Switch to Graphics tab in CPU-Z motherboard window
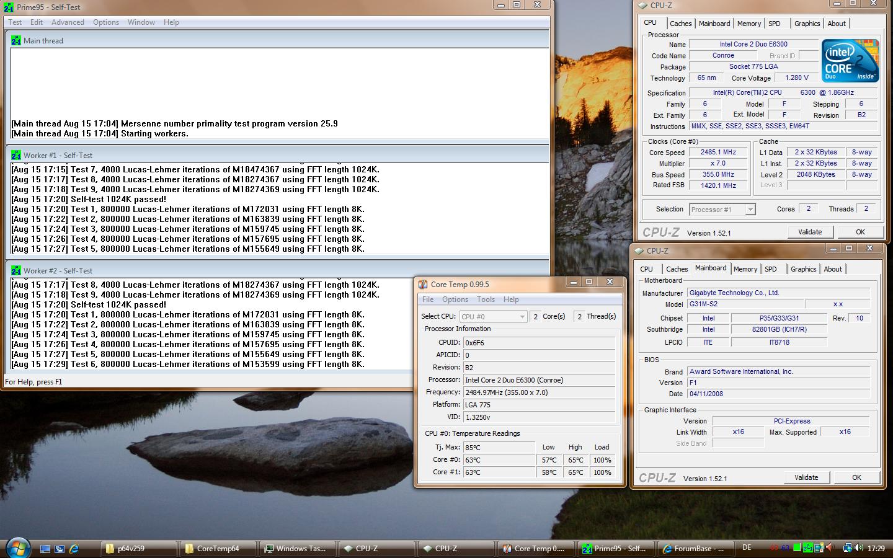The width and height of the screenshot is (893, 558). [x=804, y=269]
